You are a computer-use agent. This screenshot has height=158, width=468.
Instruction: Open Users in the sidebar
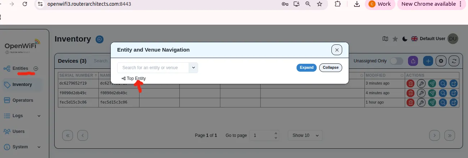click(18, 131)
